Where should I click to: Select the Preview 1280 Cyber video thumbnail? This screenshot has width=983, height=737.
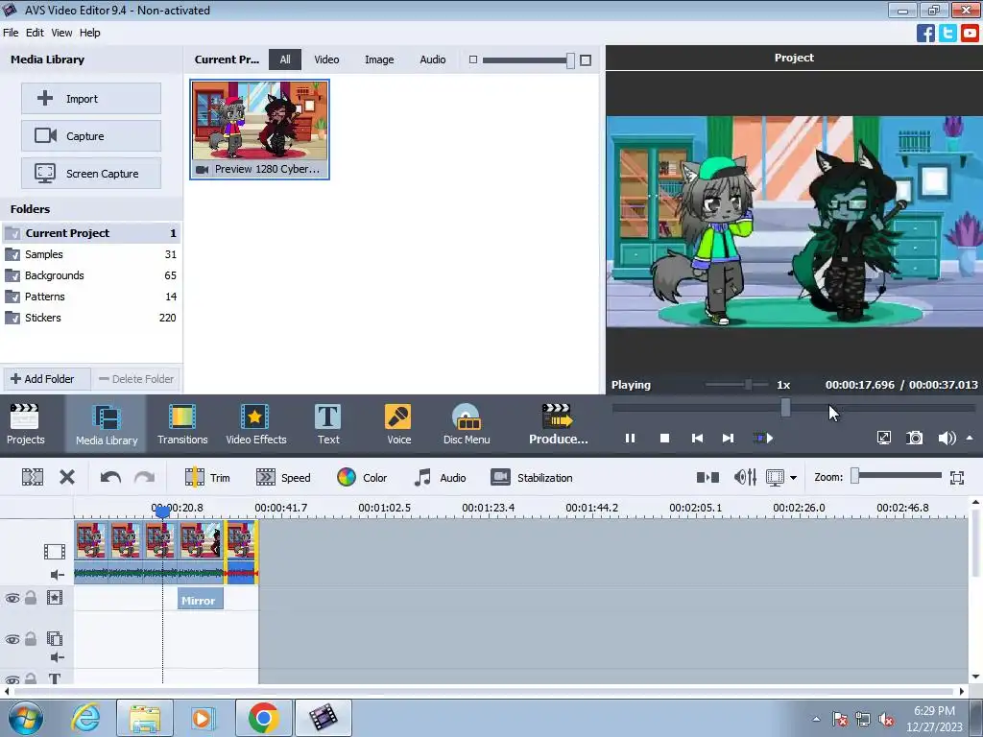[259, 130]
